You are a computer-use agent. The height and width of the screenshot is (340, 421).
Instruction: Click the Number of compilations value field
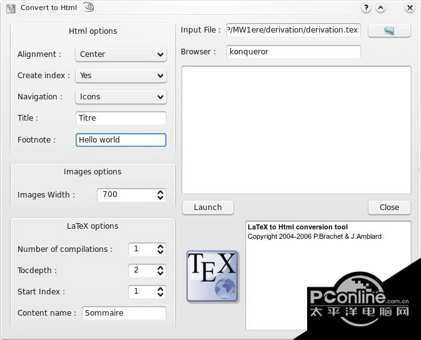click(x=142, y=249)
